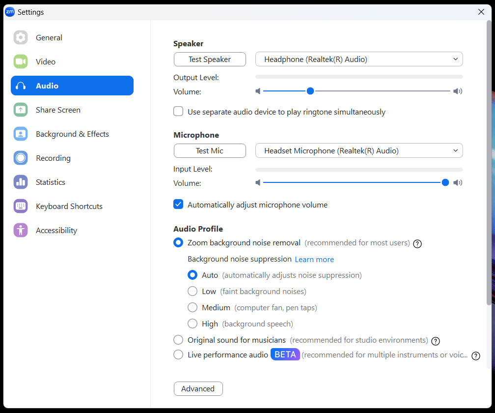495x413 pixels.
Task: Click the Test Speaker button
Action: pos(210,59)
